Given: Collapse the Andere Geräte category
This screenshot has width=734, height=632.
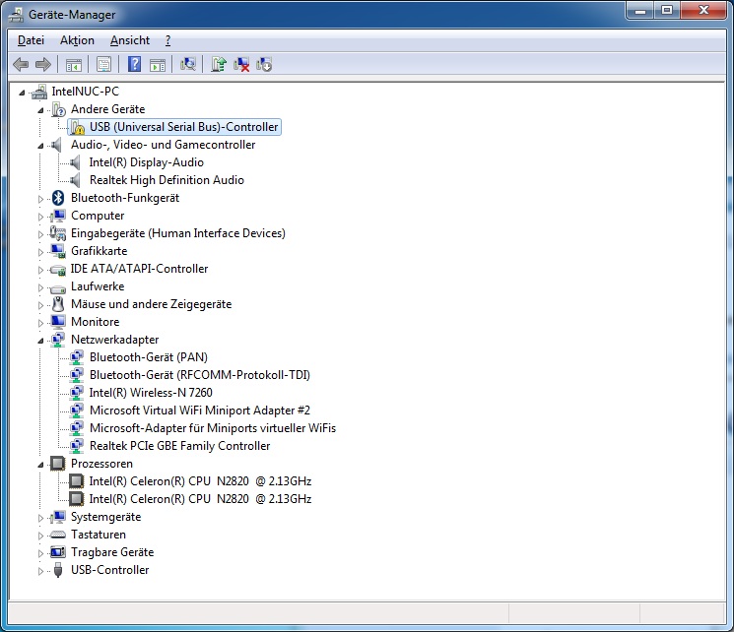Looking at the screenshot, I should click(x=40, y=111).
